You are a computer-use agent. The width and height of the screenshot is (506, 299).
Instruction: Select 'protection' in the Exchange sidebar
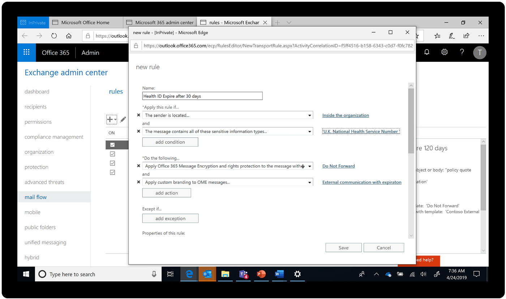[36, 167]
